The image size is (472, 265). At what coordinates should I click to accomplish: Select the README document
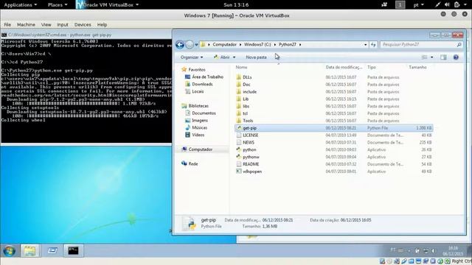[251, 164]
